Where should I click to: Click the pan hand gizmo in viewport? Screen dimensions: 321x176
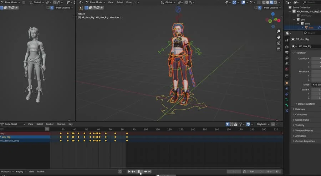[x=279, y=37]
